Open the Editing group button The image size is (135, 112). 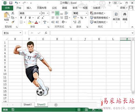(125, 17)
